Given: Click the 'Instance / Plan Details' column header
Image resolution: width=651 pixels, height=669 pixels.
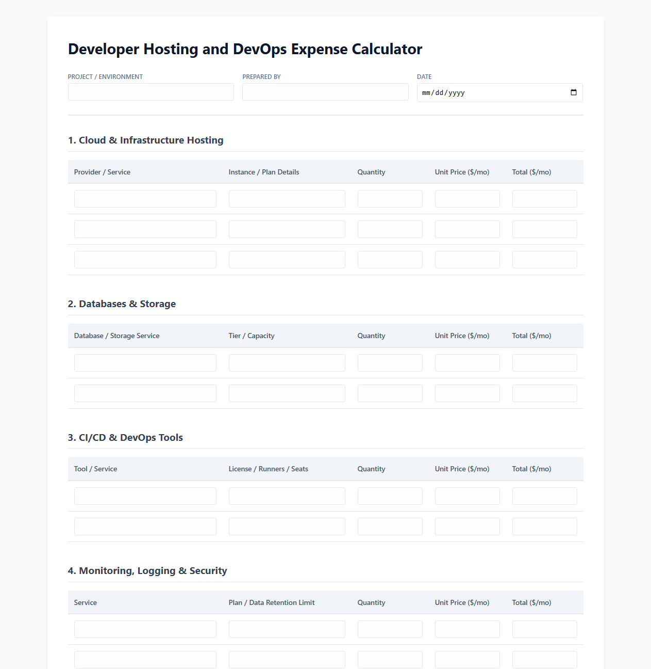Looking at the screenshot, I should click(x=264, y=172).
